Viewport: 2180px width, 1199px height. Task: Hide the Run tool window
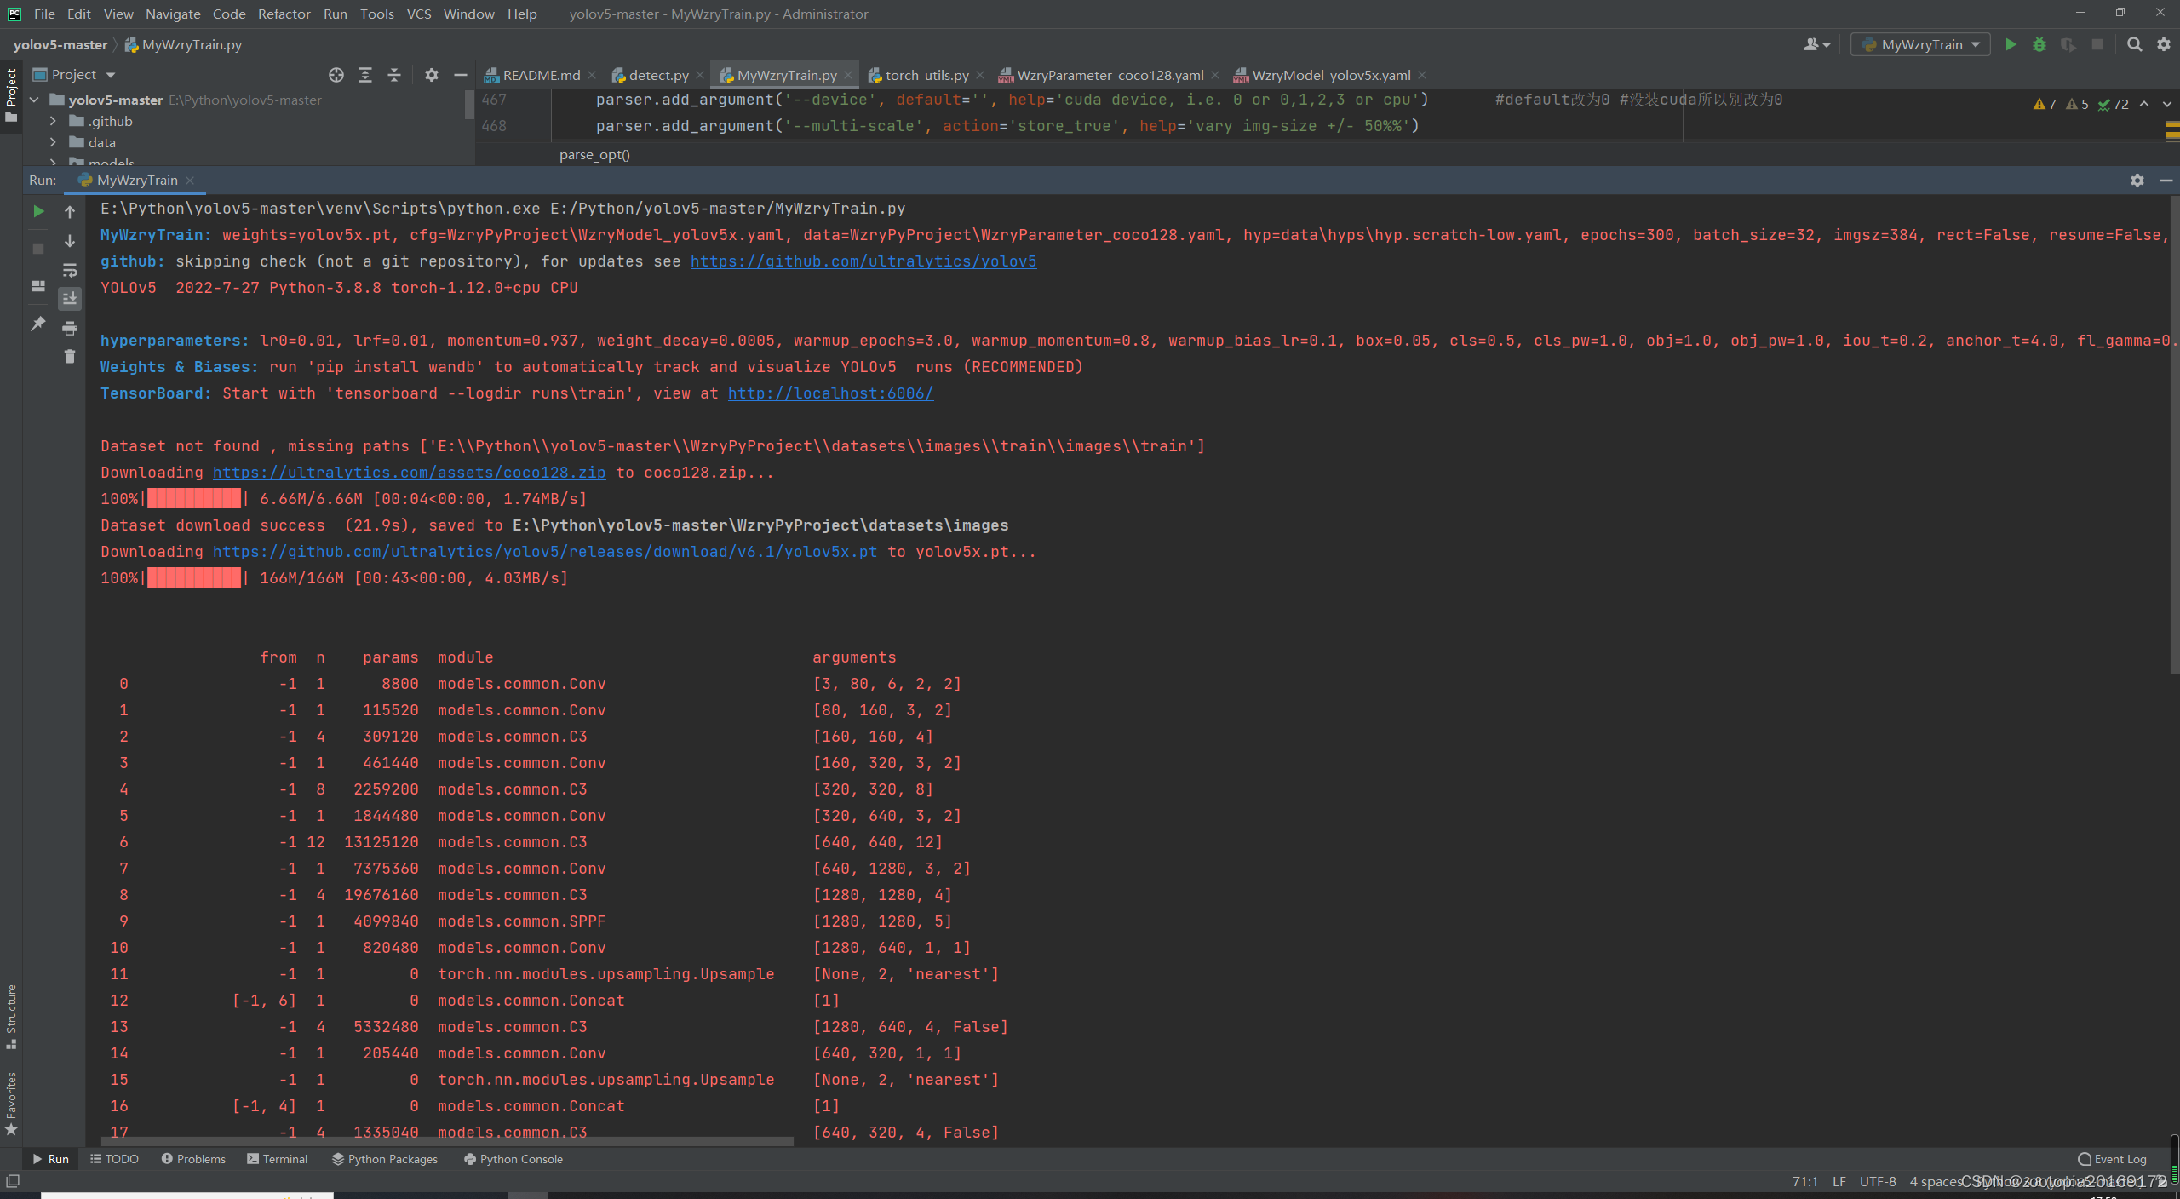click(x=2166, y=181)
